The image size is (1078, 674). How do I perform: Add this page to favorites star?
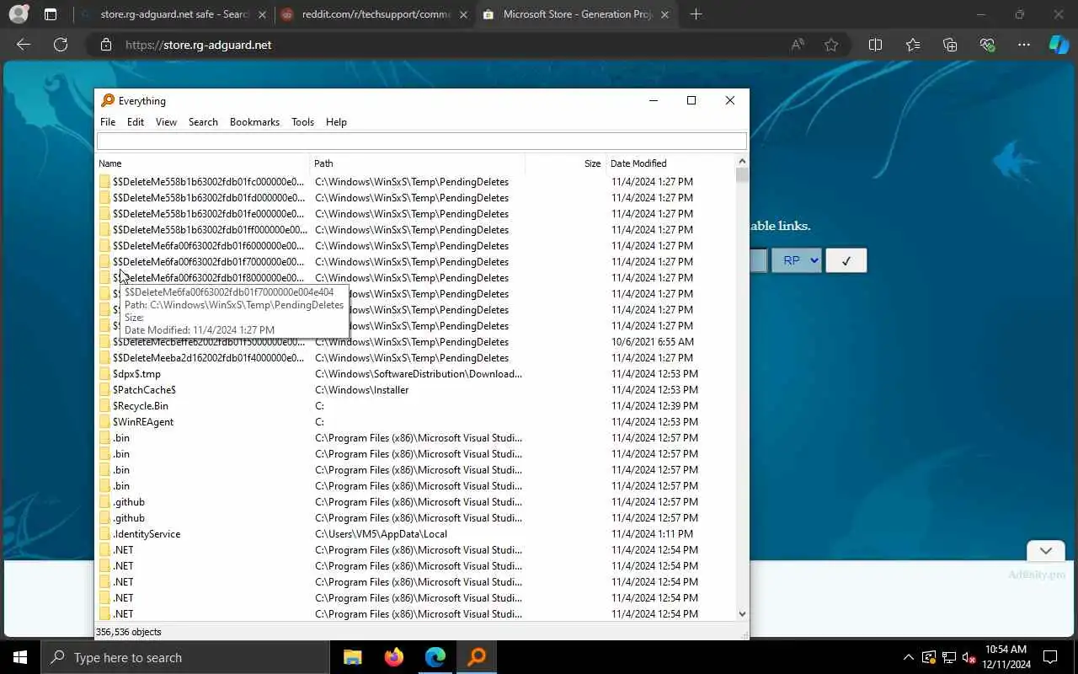[x=831, y=45]
